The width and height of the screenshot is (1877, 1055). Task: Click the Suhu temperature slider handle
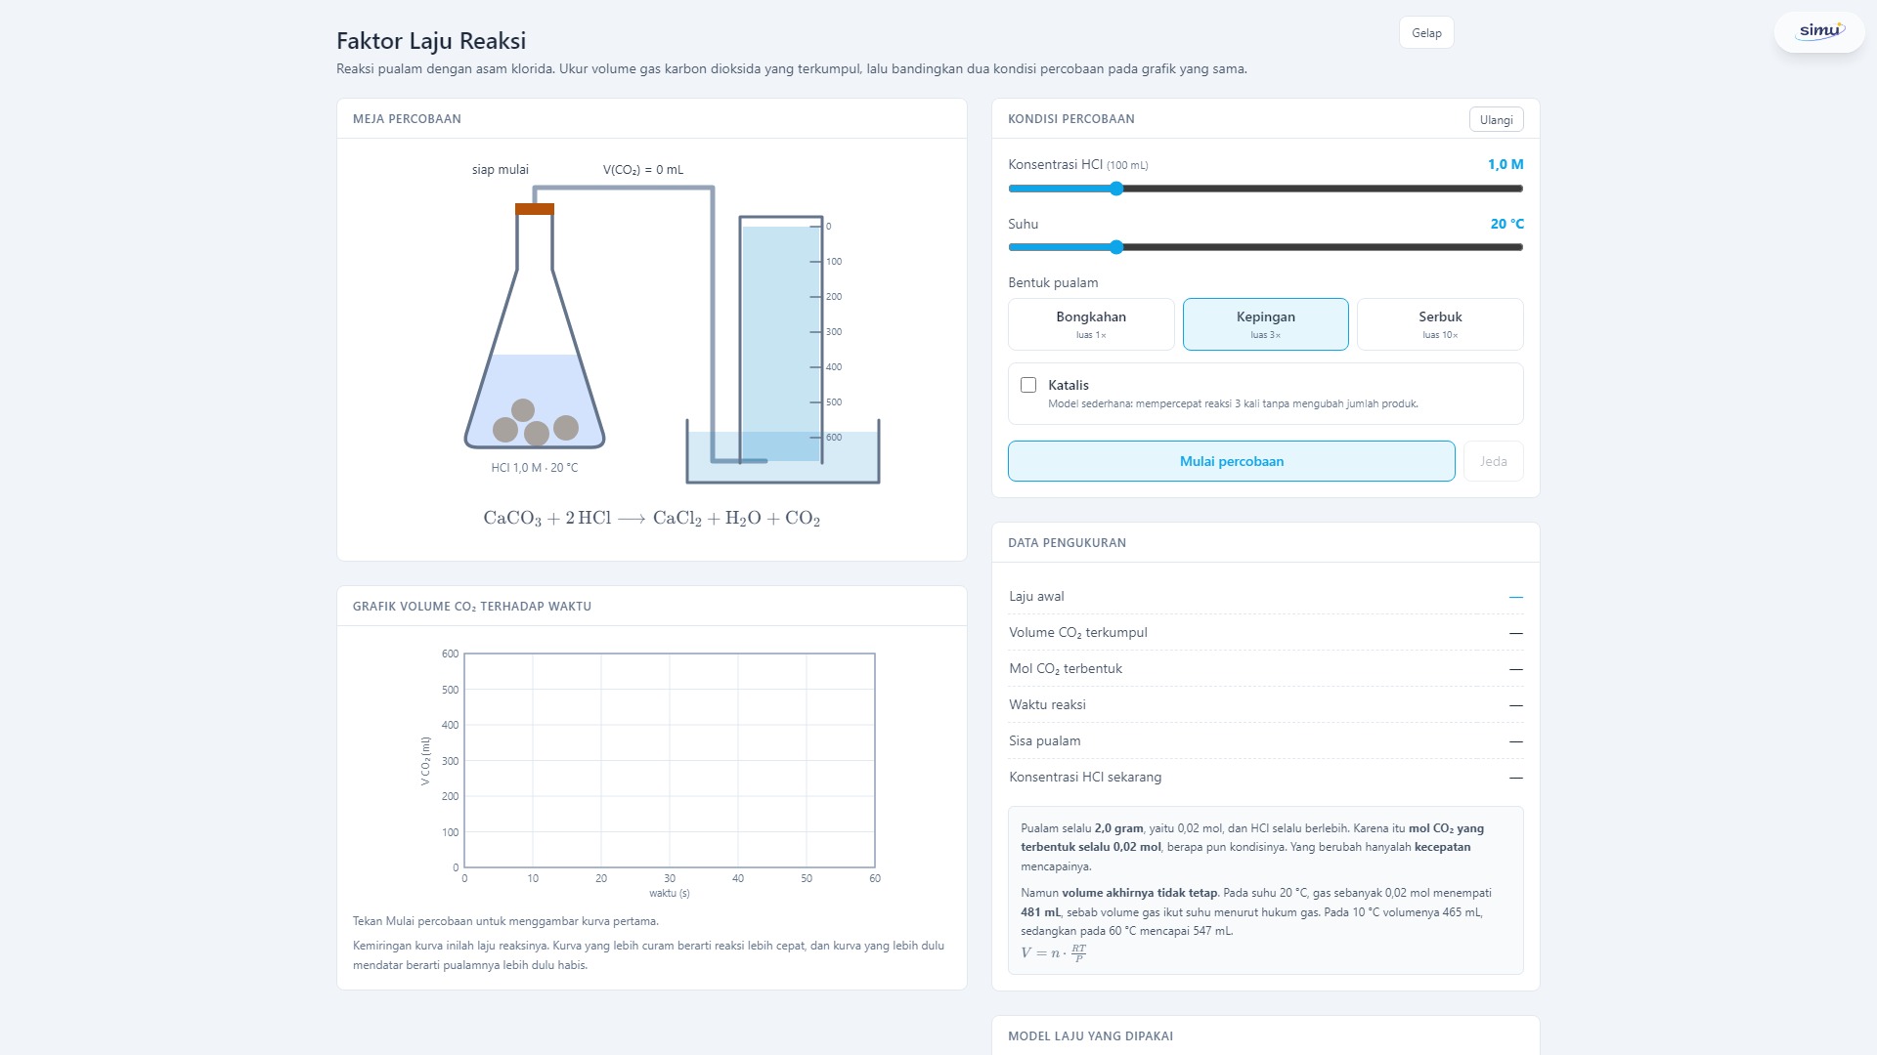(x=1116, y=247)
